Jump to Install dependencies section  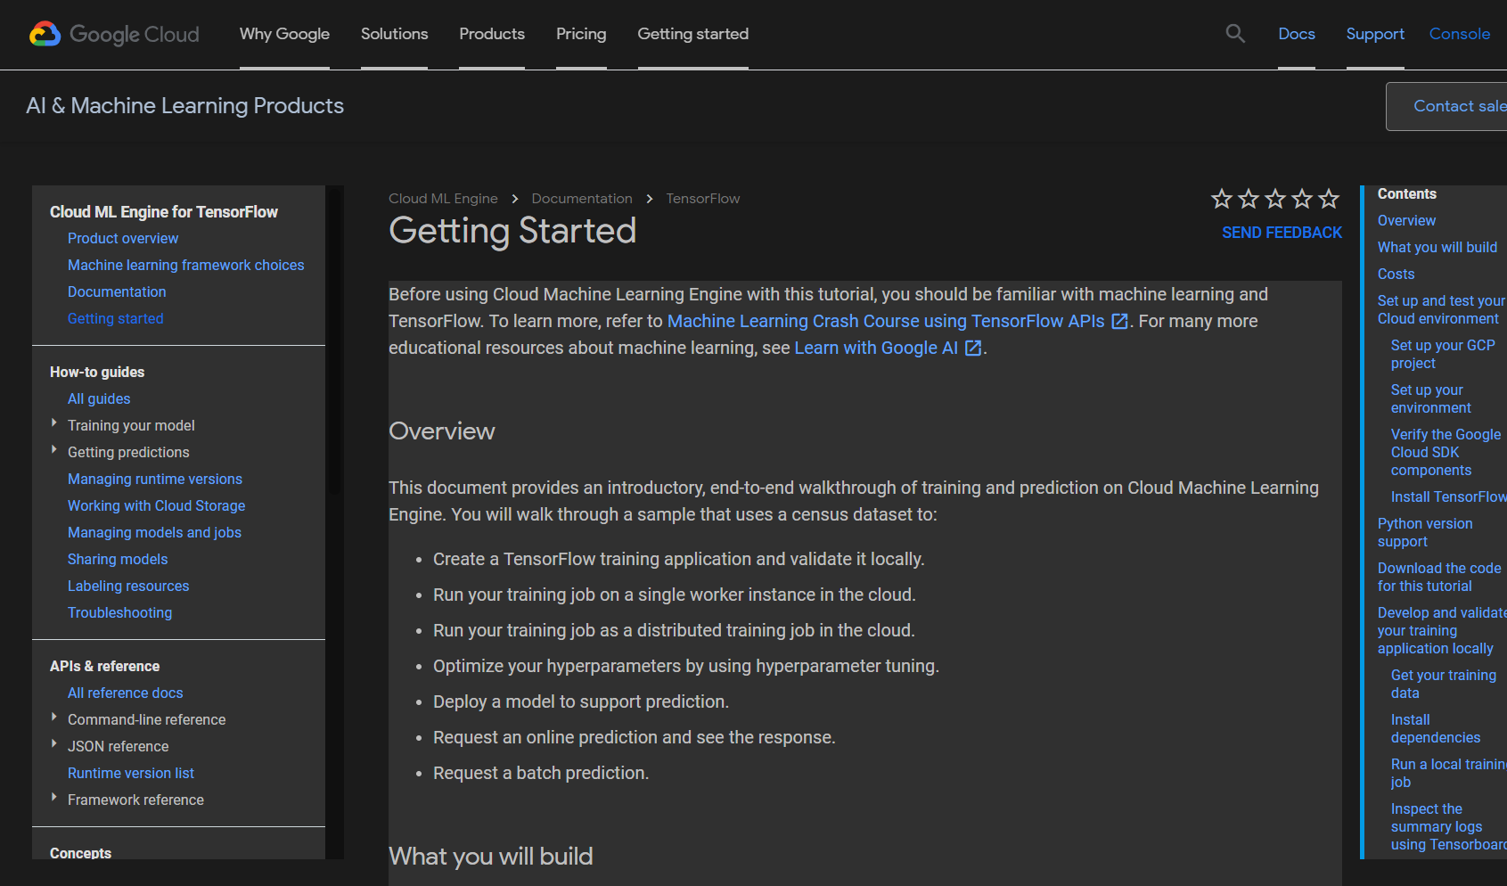coord(1436,728)
